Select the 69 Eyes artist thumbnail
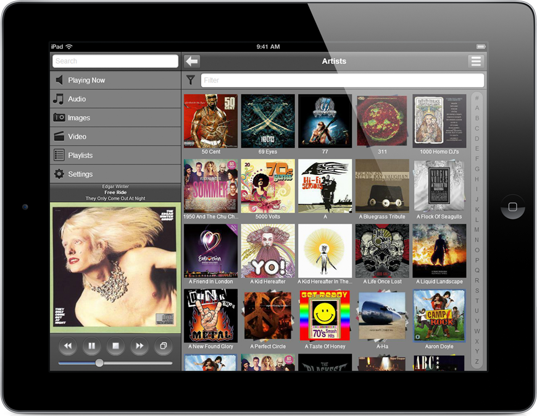The width and height of the screenshot is (537, 416). tap(268, 121)
